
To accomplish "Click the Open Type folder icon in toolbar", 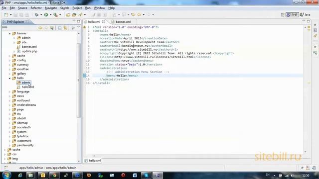I will 68,14.
